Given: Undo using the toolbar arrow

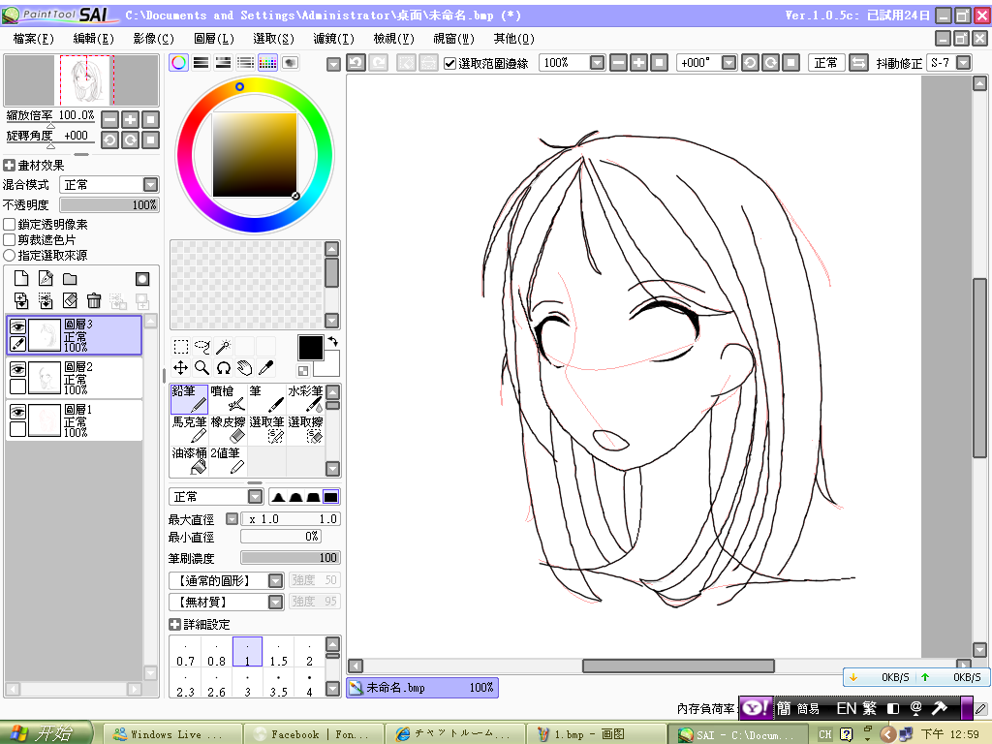Looking at the screenshot, I should click(x=356, y=63).
